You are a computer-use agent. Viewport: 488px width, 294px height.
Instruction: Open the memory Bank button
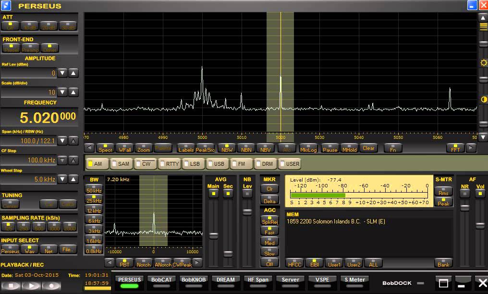click(443, 263)
